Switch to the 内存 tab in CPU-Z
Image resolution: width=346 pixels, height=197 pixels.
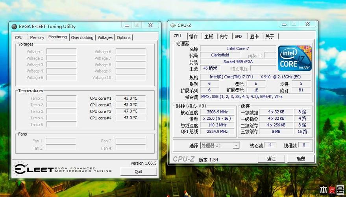point(224,36)
